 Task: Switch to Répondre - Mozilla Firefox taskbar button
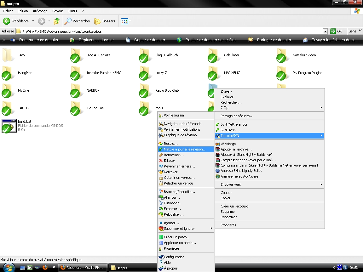pyautogui.click(x=82, y=268)
